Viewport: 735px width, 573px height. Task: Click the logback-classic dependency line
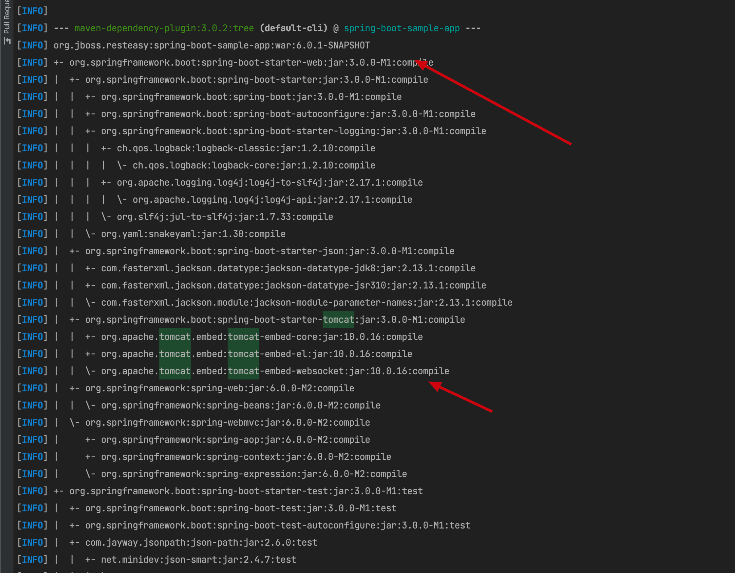246,148
